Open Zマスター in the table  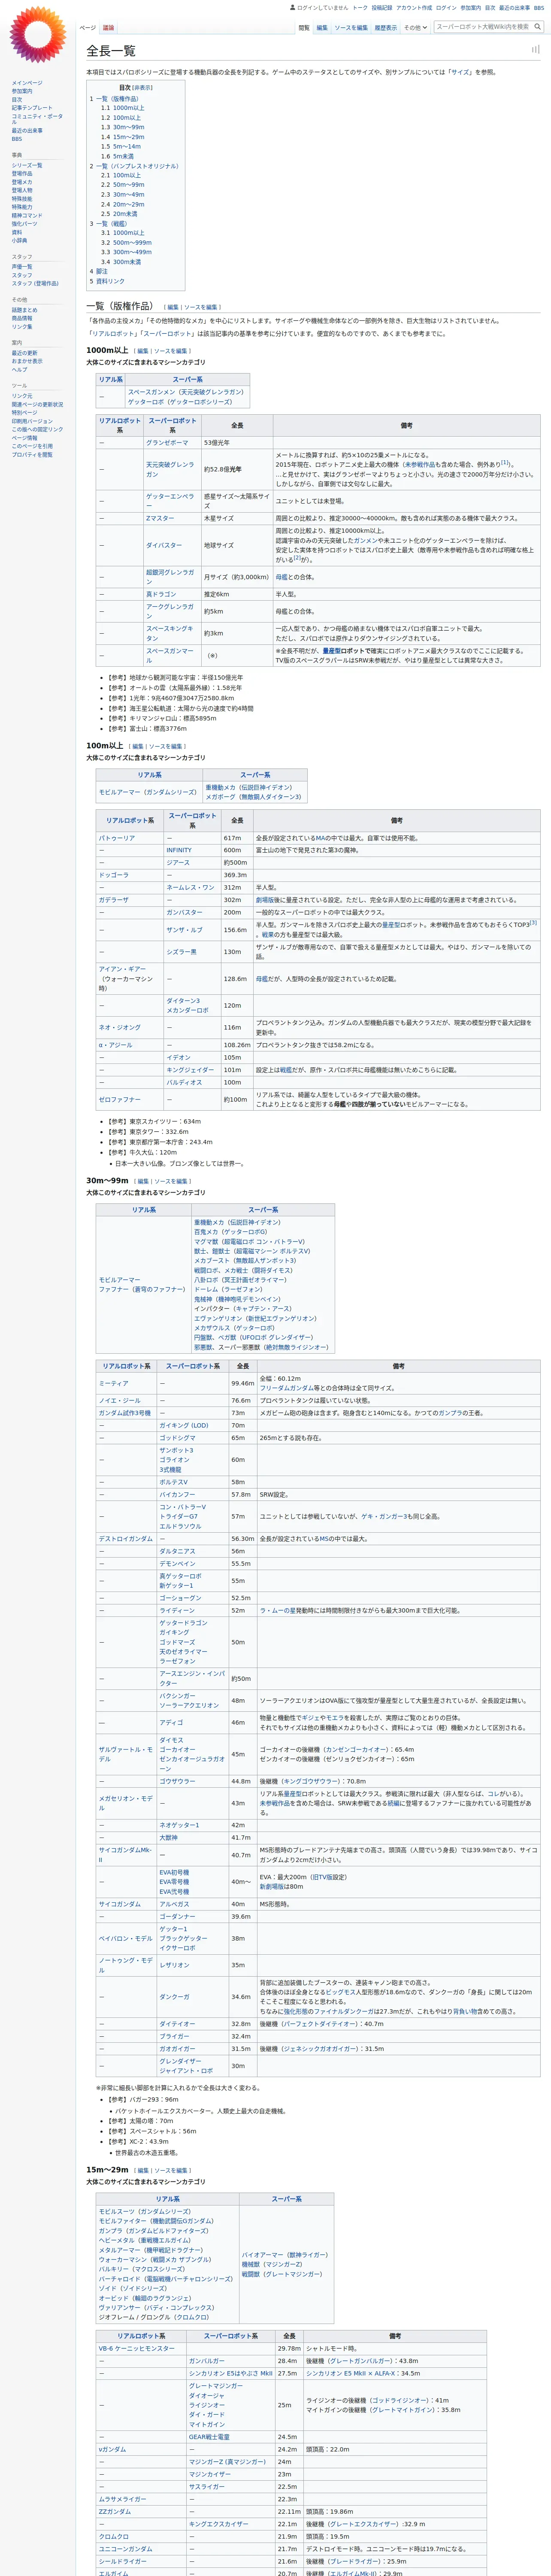tap(160, 518)
